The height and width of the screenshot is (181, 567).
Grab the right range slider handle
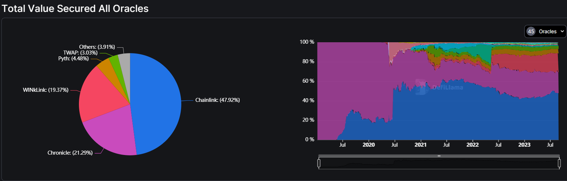point(559,163)
